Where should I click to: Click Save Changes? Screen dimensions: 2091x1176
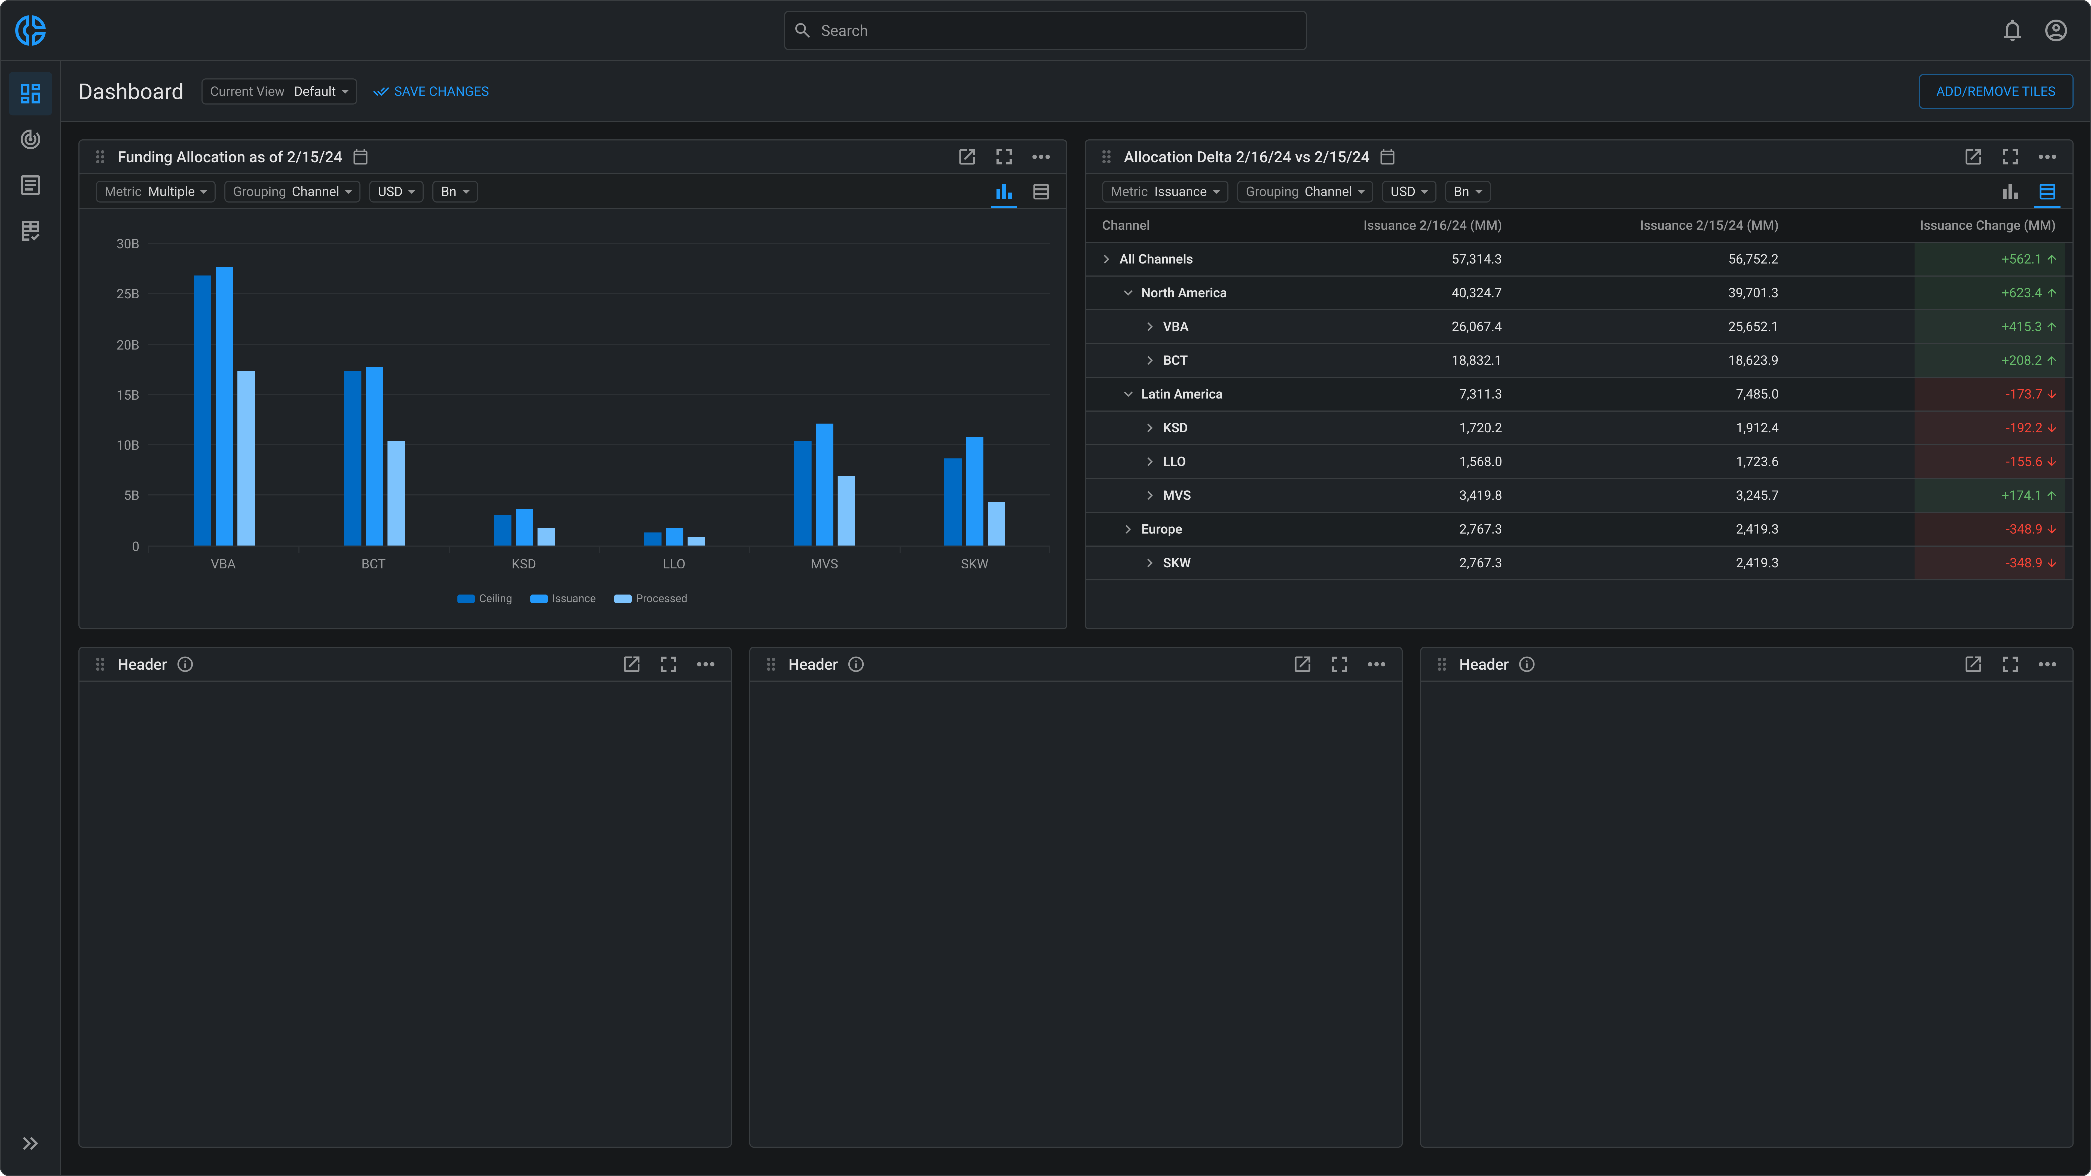coord(431,91)
